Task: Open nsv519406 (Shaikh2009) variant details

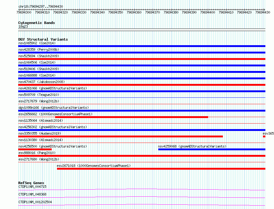Action: 39,69
